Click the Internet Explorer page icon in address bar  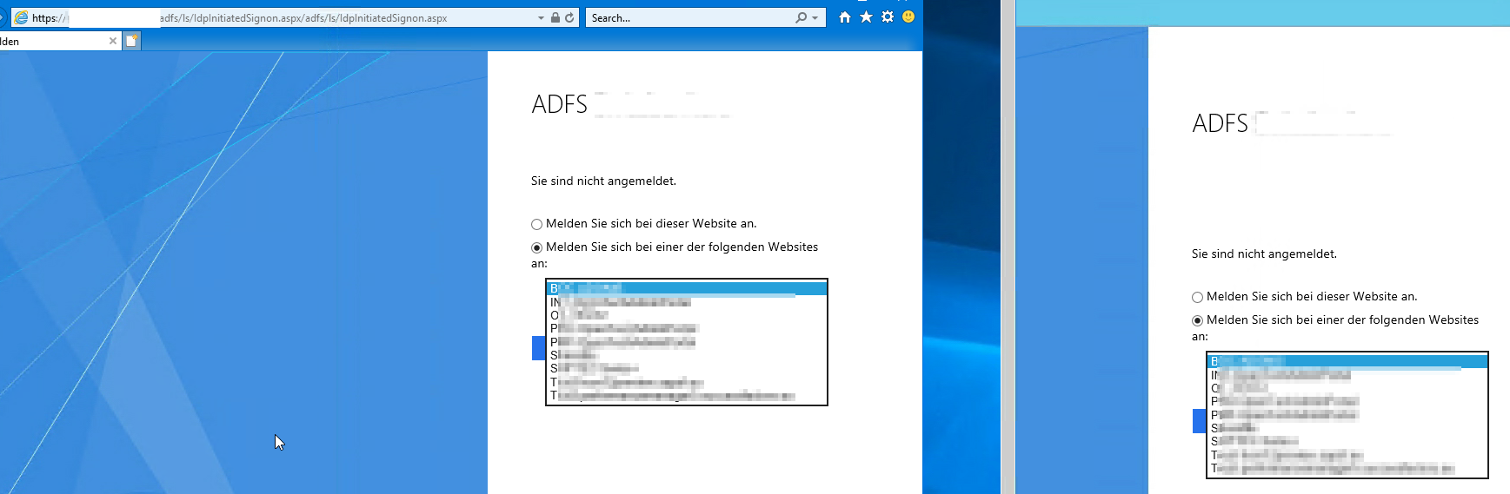(21, 17)
